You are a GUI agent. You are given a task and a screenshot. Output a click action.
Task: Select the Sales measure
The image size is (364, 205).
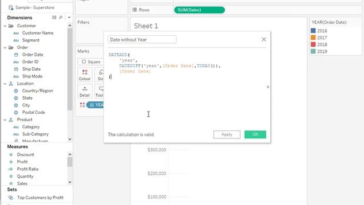22,183
